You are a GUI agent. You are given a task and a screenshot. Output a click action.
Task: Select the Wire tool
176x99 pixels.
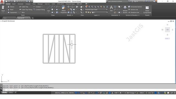coord(22,12)
